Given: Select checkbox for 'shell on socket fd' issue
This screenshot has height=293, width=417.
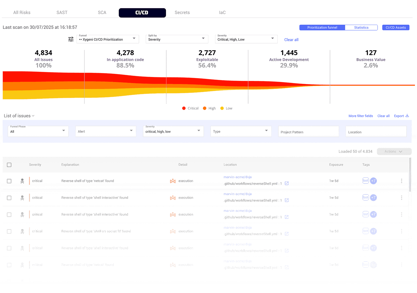Looking at the screenshot, I should pos(9,231).
